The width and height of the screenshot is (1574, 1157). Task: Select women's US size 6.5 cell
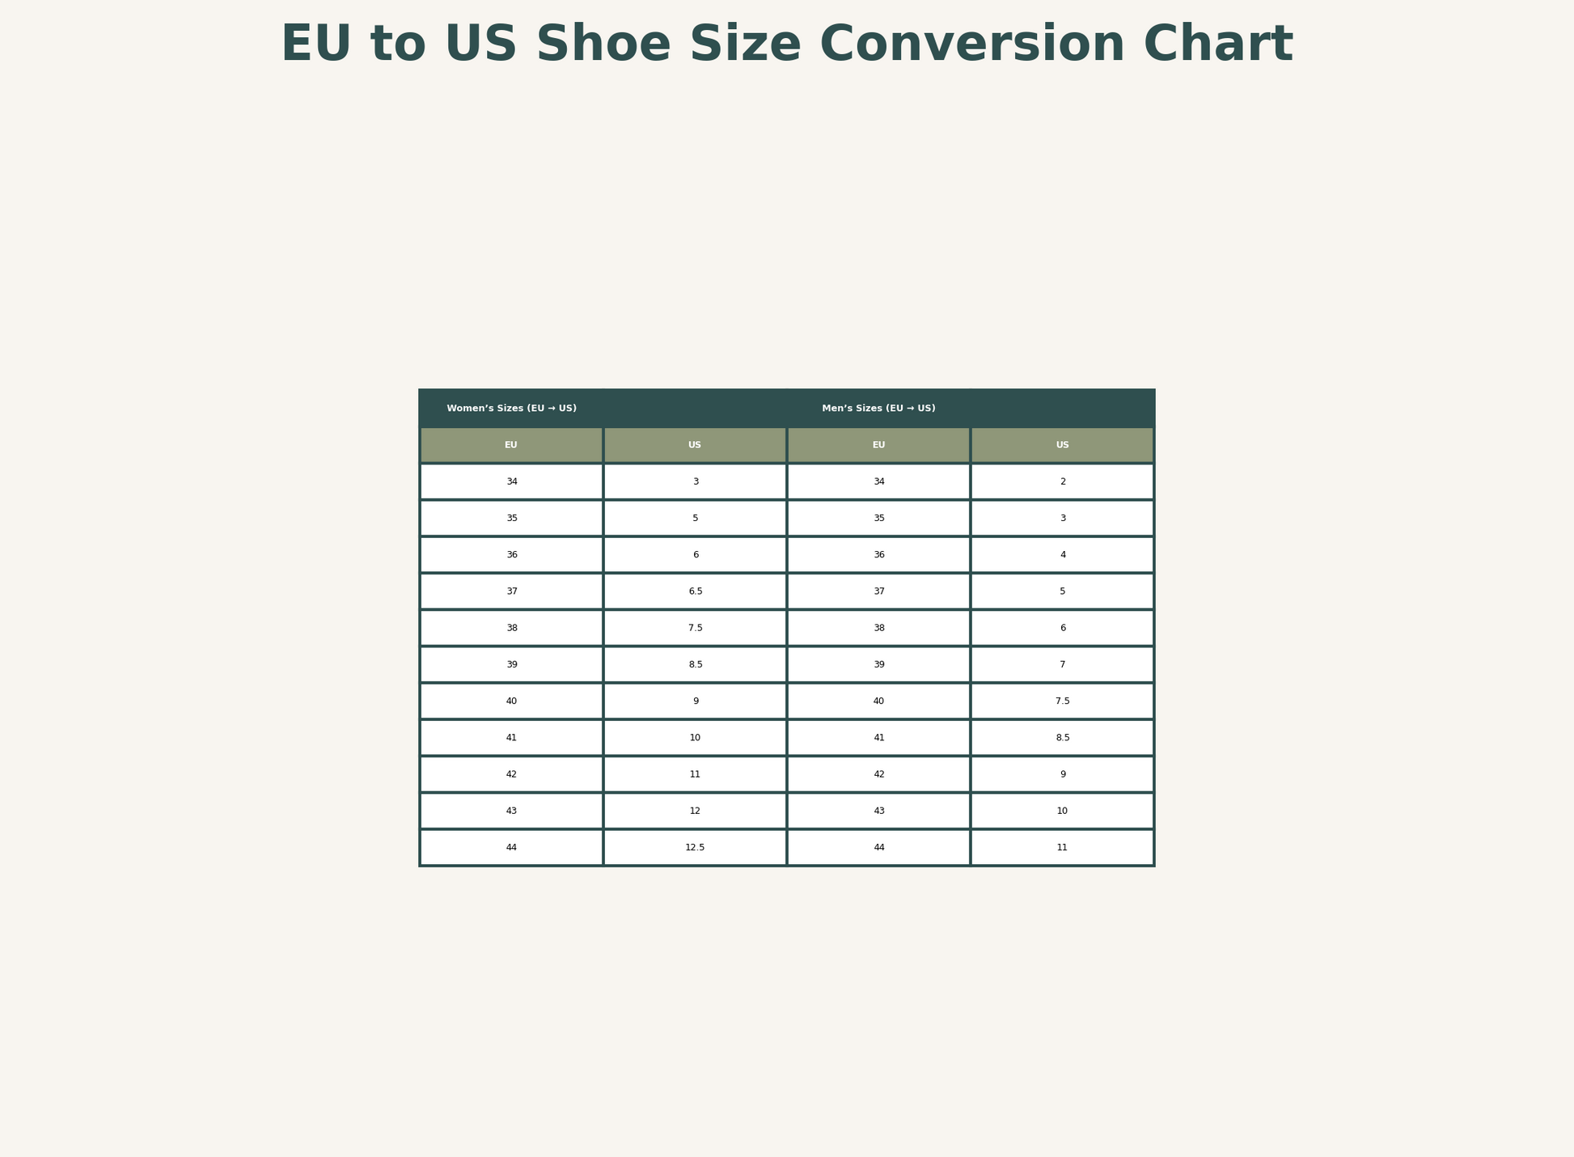(x=695, y=591)
